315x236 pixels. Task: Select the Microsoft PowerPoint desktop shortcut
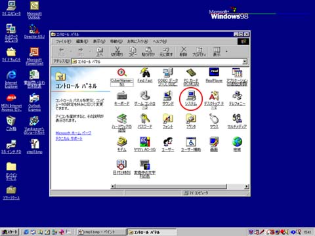[x=34, y=56]
